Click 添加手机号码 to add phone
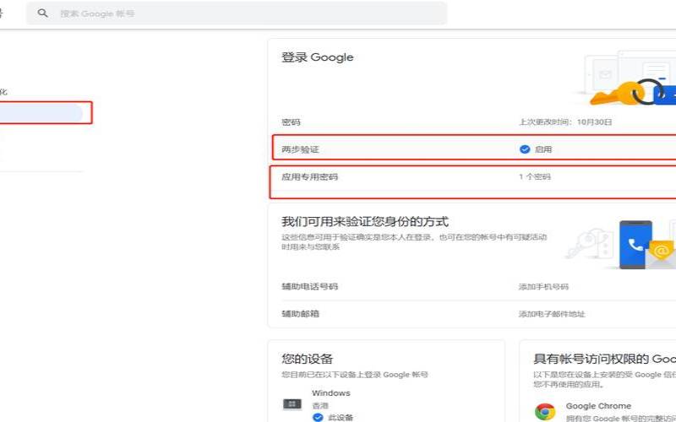676x422 pixels. (543, 286)
